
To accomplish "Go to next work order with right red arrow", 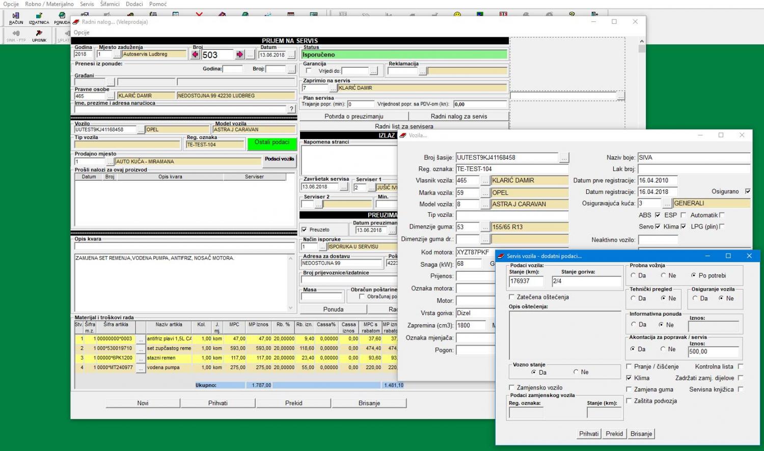I will click(x=240, y=54).
